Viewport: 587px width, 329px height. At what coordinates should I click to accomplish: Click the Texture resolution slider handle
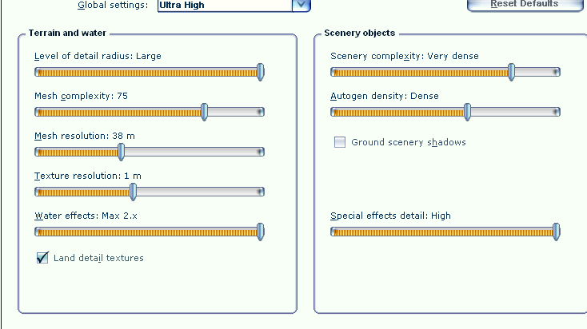[x=134, y=192]
